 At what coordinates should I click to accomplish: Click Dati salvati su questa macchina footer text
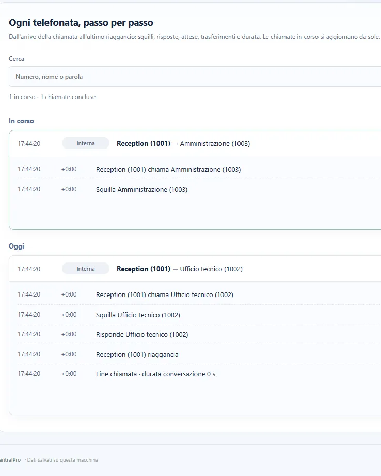click(62, 460)
